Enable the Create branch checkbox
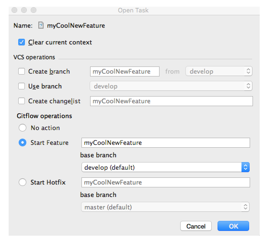The width and height of the screenshot is (264, 240). tap(22, 71)
